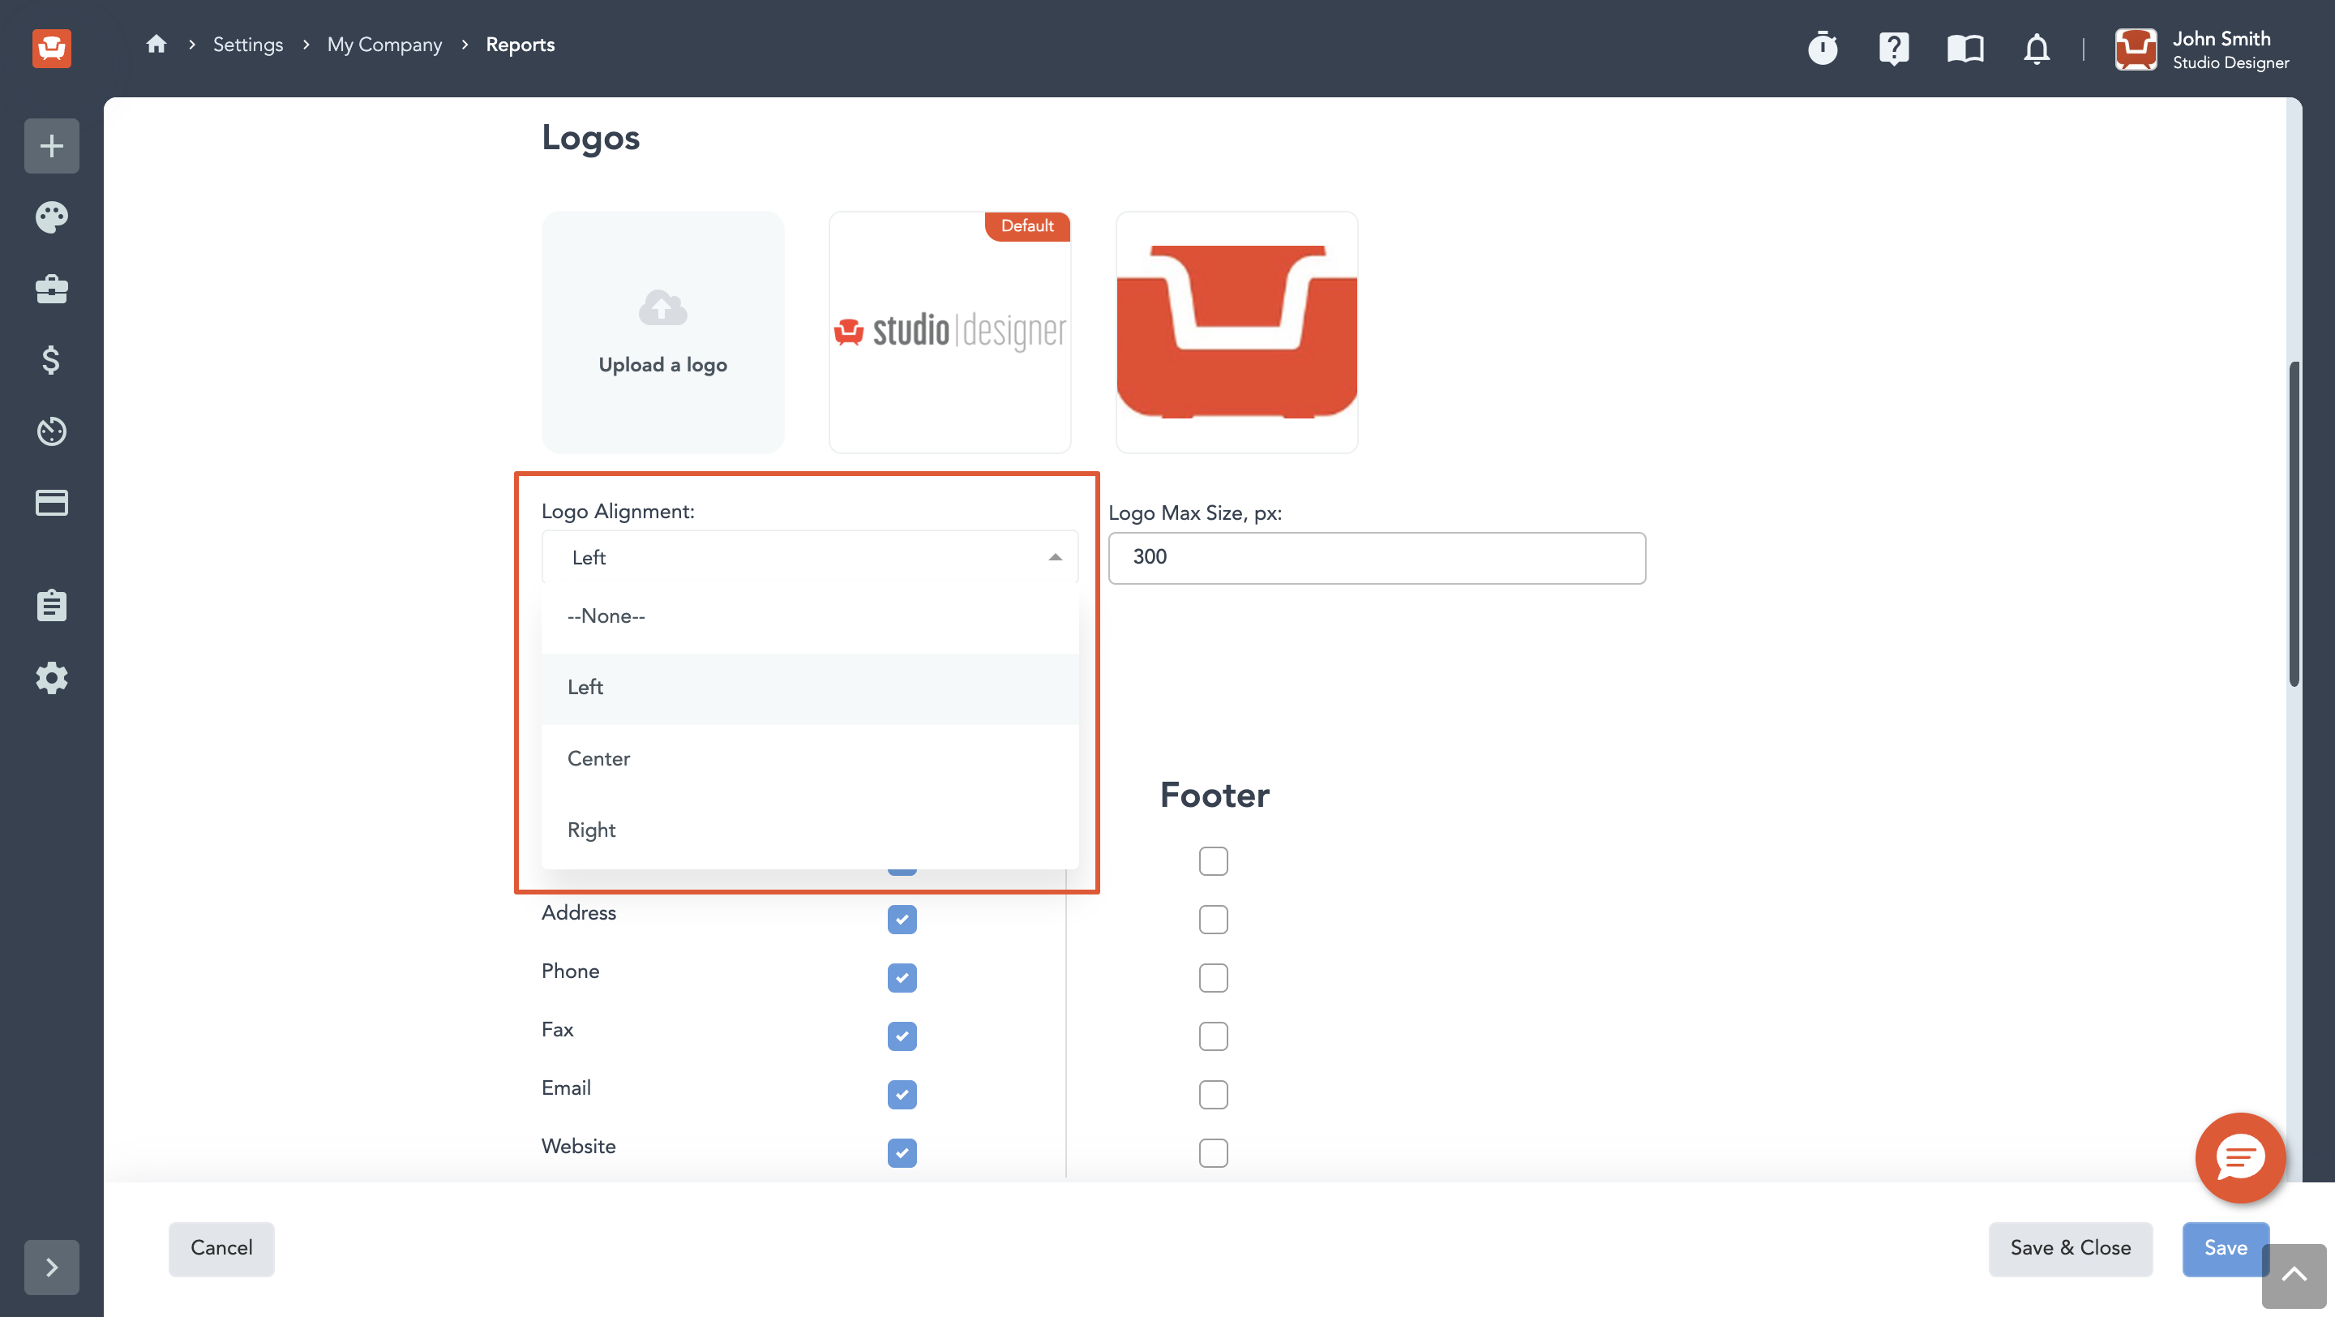
Task: Open the clipboard reports icon
Action: pyautogui.click(x=52, y=606)
